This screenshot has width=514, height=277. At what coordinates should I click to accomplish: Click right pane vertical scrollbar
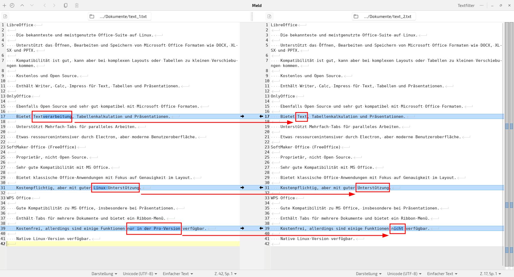pyautogui.click(x=503, y=145)
